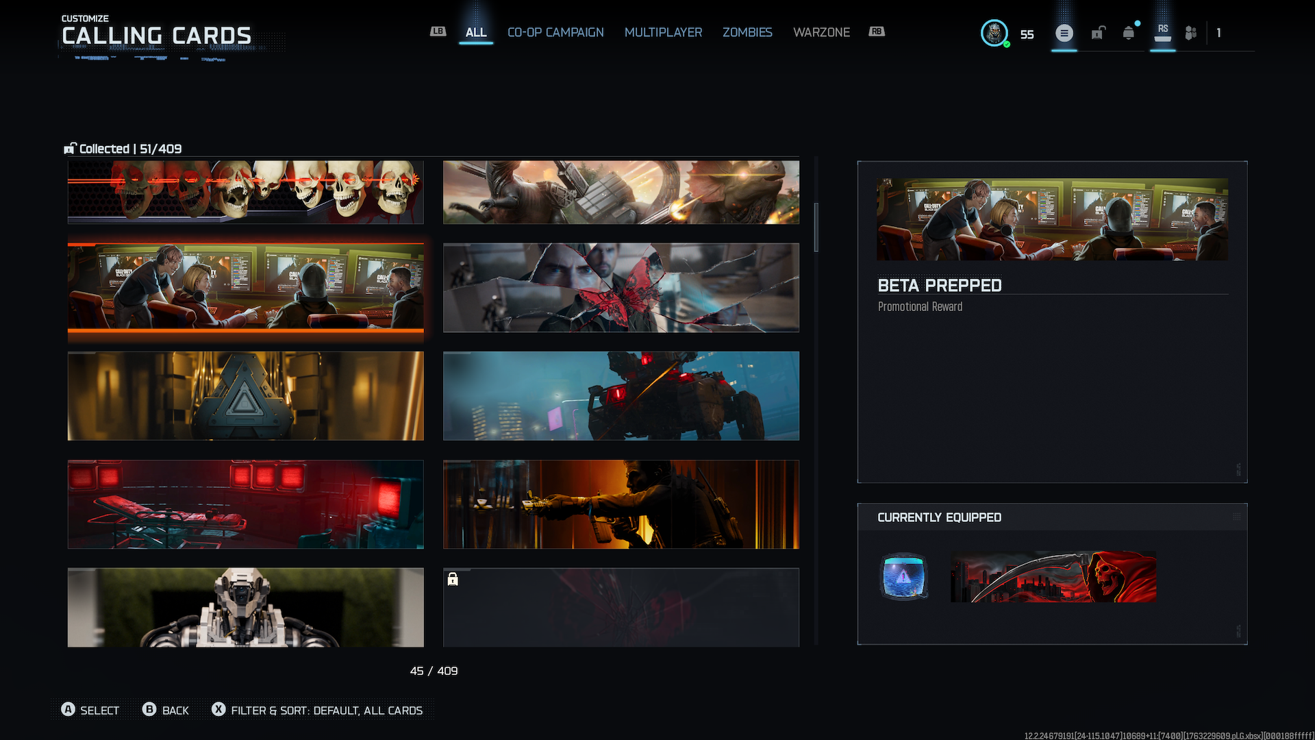Open the ZOMBIES tab
Image resolution: width=1315 pixels, height=740 pixels.
point(747,32)
